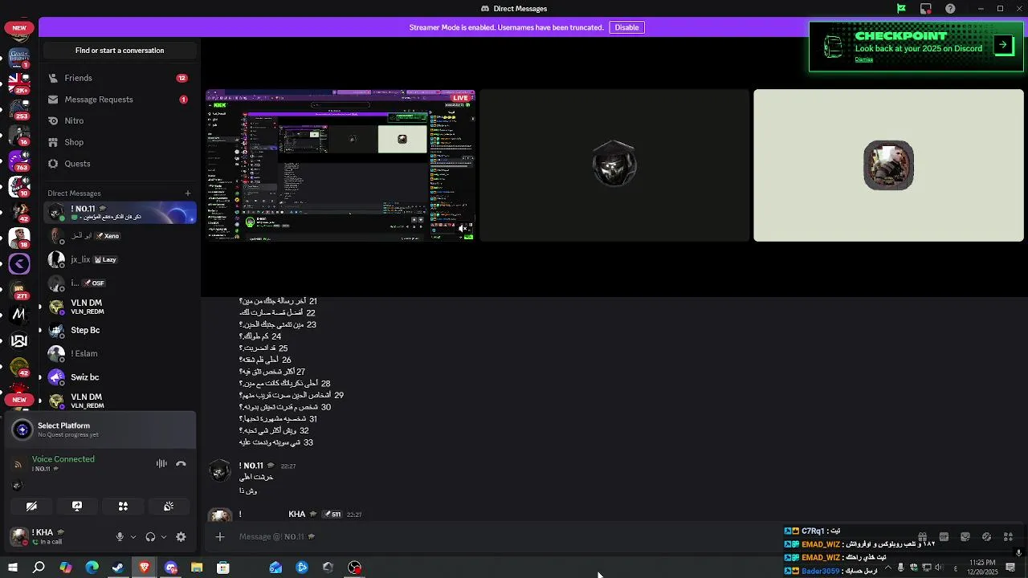Image resolution: width=1028 pixels, height=578 pixels.
Task: Open output device options arrow
Action: 164,537
